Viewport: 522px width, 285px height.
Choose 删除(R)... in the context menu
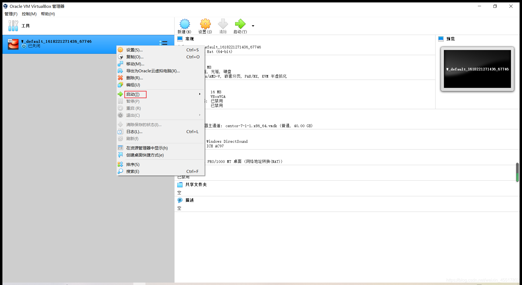(x=161, y=78)
